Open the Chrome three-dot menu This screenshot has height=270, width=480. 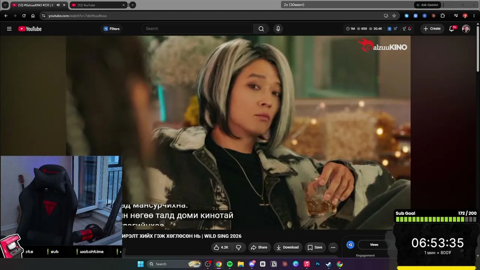pyautogui.click(x=474, y=16)
